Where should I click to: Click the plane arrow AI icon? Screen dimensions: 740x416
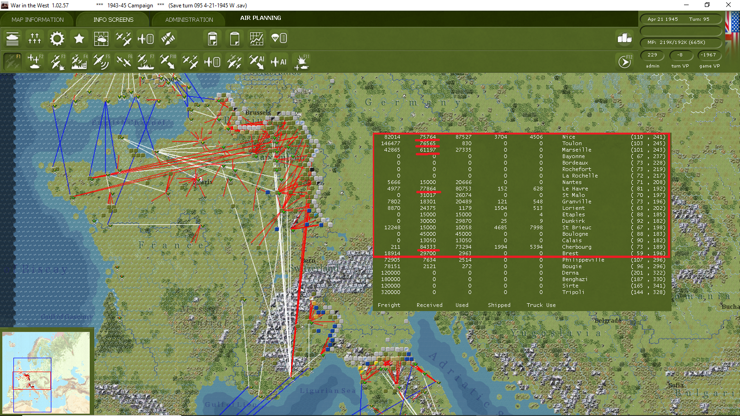point(257,61)
